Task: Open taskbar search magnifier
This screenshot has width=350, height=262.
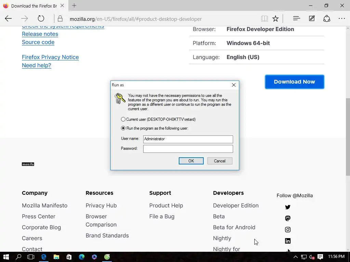Action: [18, 257]
